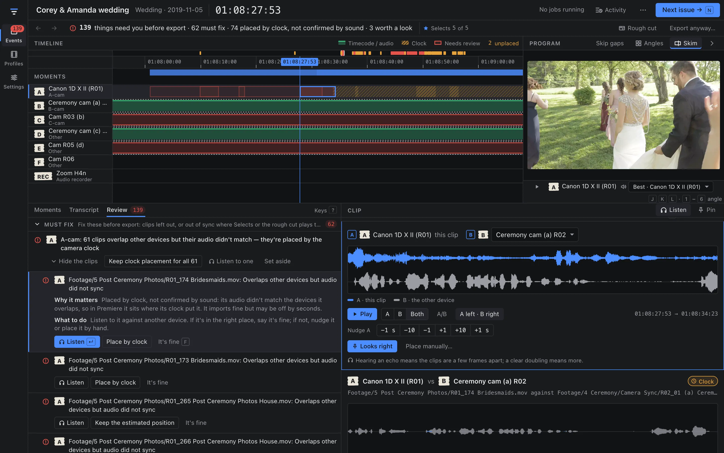Open the Events section with 139 badge
The height and width of the screenshot is (453, 724).
[14, 35]
